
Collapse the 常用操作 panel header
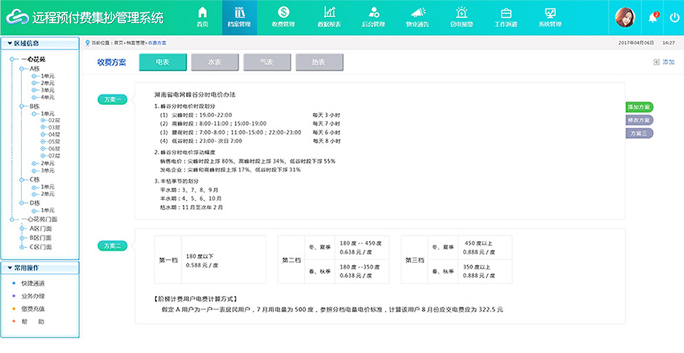click(x=40, y=267)
